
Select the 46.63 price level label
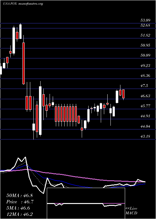click(145, 96)
